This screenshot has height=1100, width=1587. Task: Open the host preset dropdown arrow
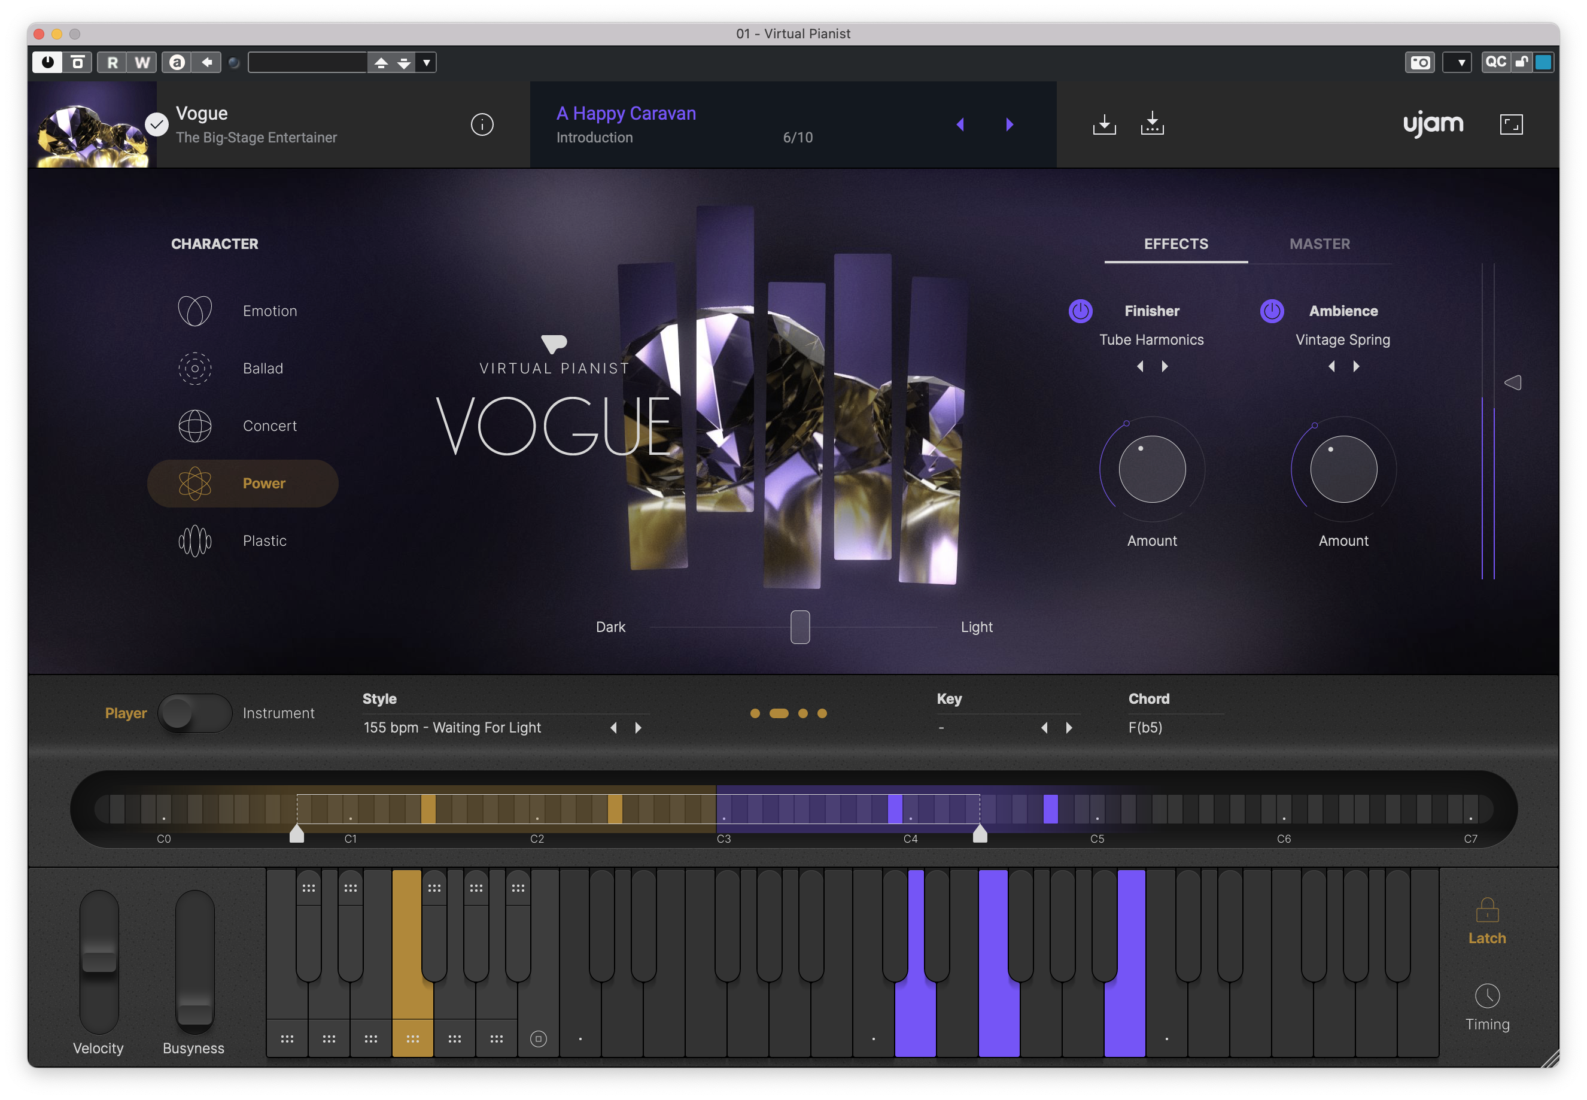[x=427, y=63]
